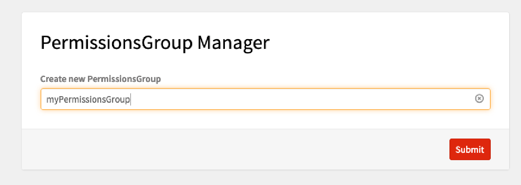
Task: Click the PermissionsGroup Manager heading
Action: coord(155,43)
